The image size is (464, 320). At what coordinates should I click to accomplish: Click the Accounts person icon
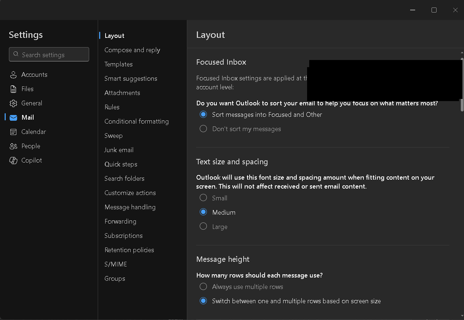click(x=14, y=75)
